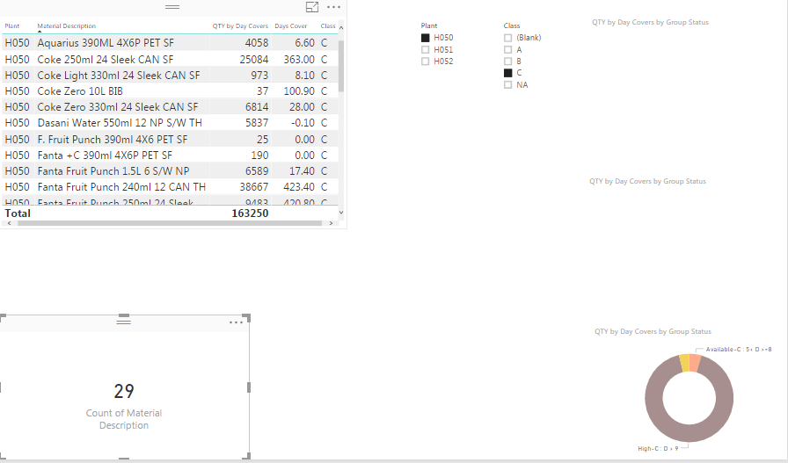Sort by Class column header

click(328, 26)
